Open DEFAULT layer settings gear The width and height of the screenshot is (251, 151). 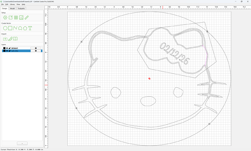pos(36,48)
